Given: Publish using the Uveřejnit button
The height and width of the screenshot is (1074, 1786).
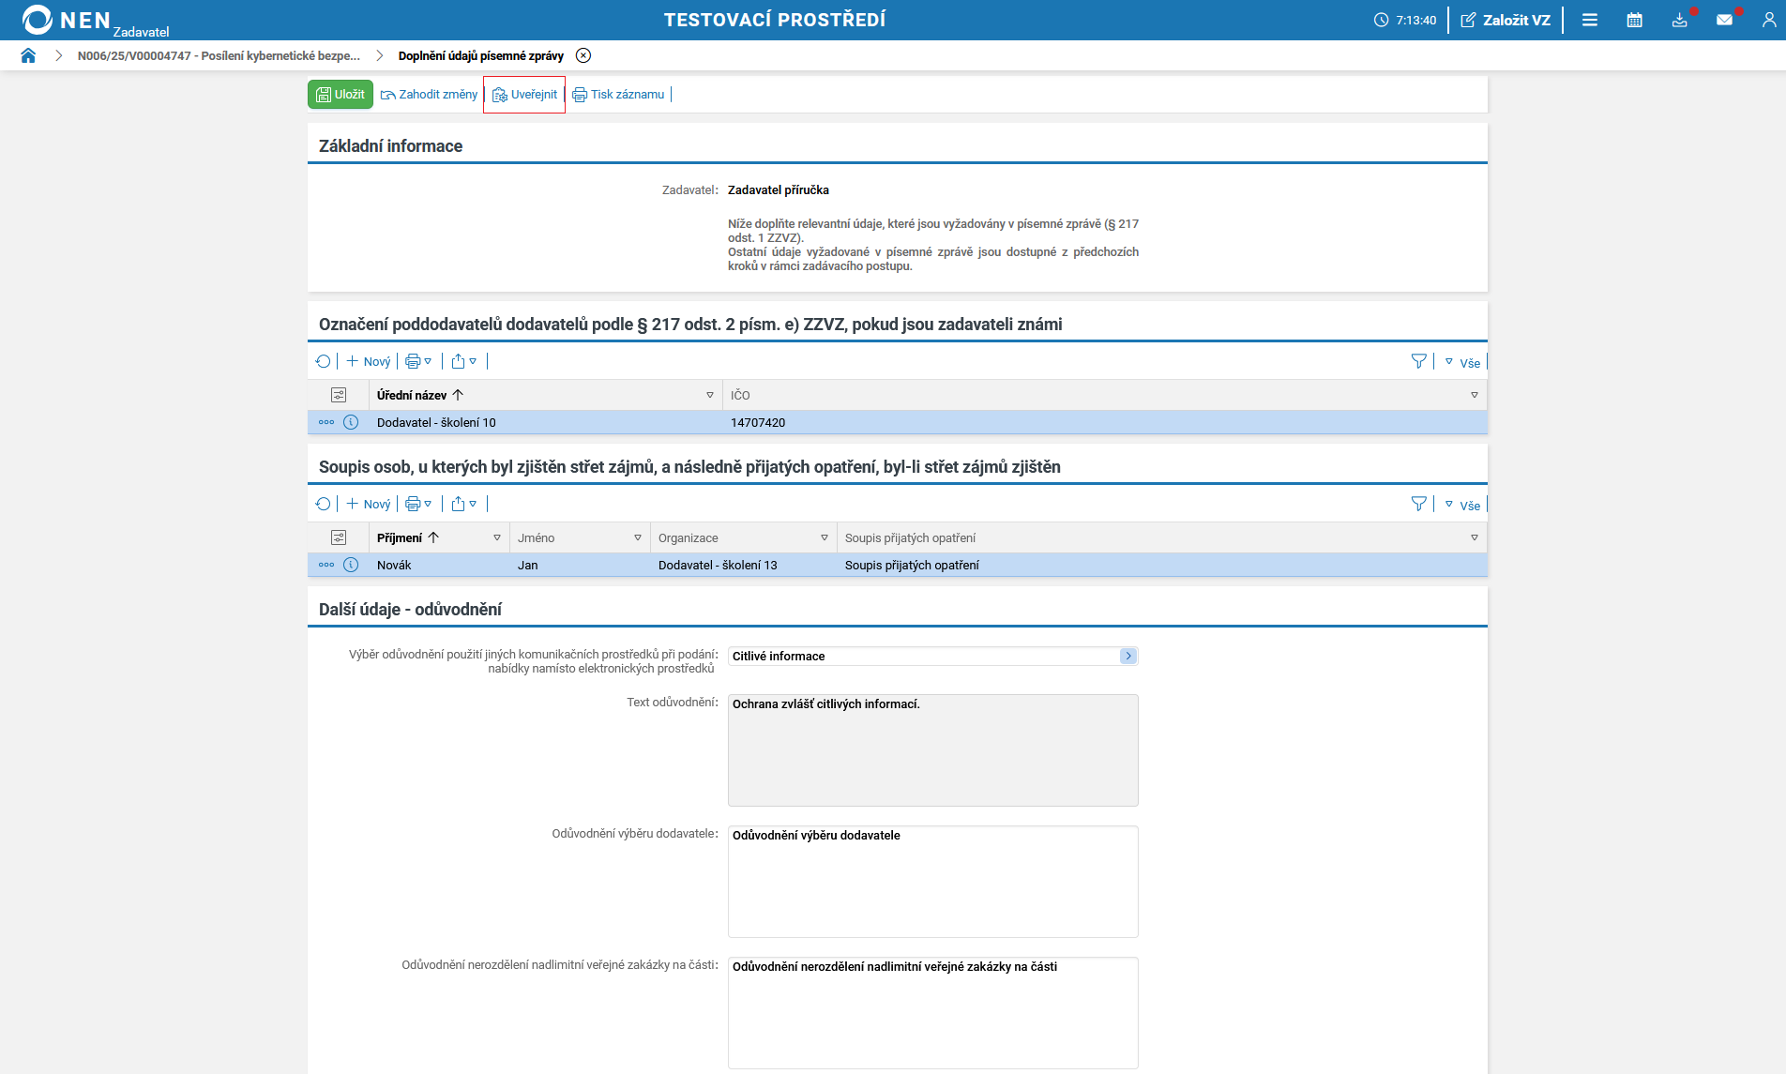Looking at the screenshot, I should 524,94.
